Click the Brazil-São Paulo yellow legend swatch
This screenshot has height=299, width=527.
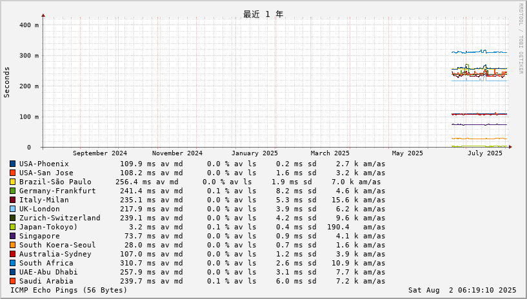tap(12, 182)
